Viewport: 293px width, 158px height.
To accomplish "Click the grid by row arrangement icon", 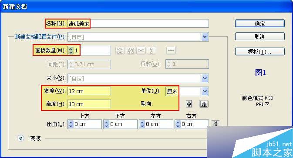I will tap(120, 51).
